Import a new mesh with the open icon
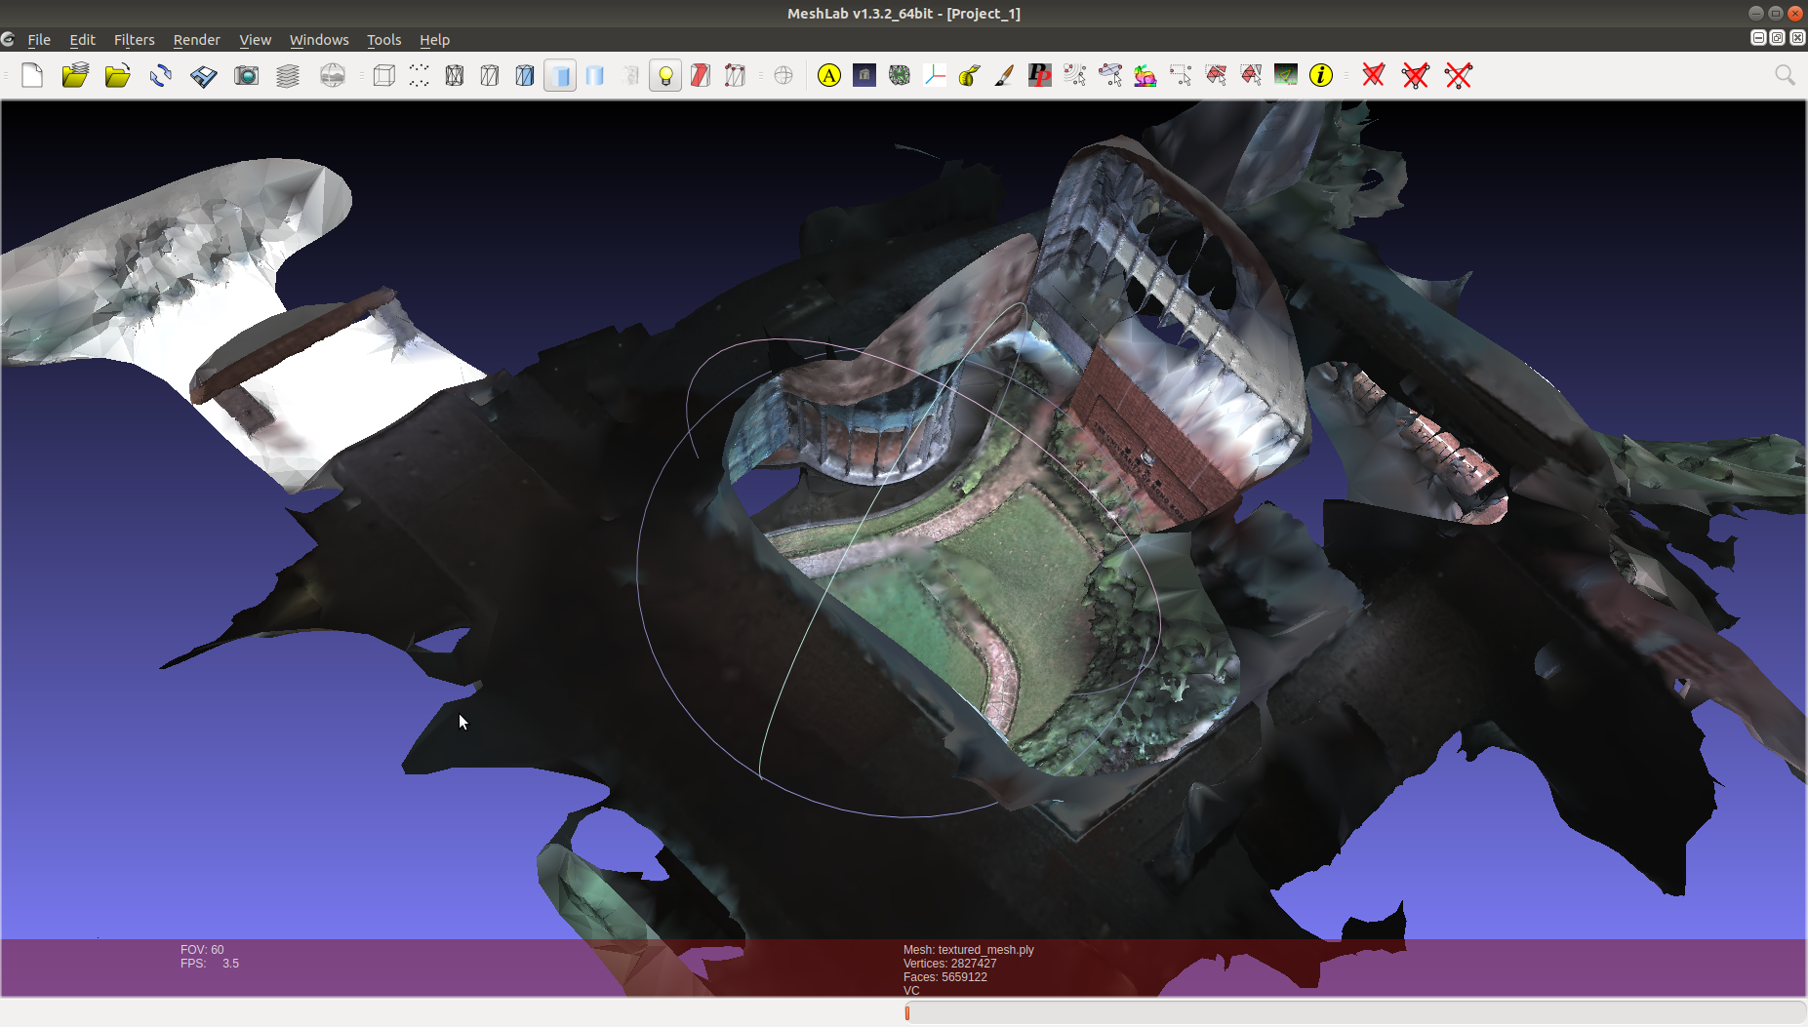The height and width of the screenshot is (1027, 1808). 117,75
